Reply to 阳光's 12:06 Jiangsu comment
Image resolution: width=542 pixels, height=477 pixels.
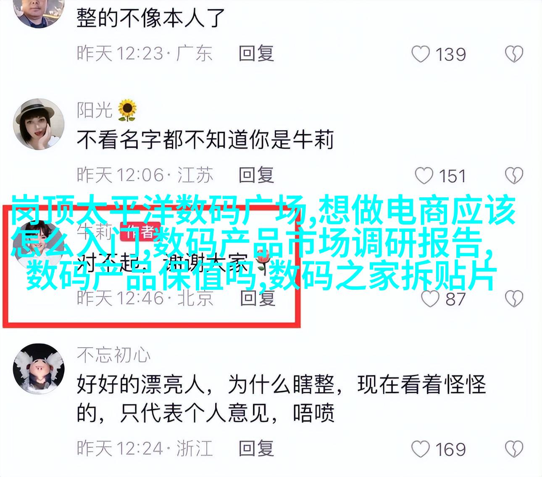click(x=256, y=175)
